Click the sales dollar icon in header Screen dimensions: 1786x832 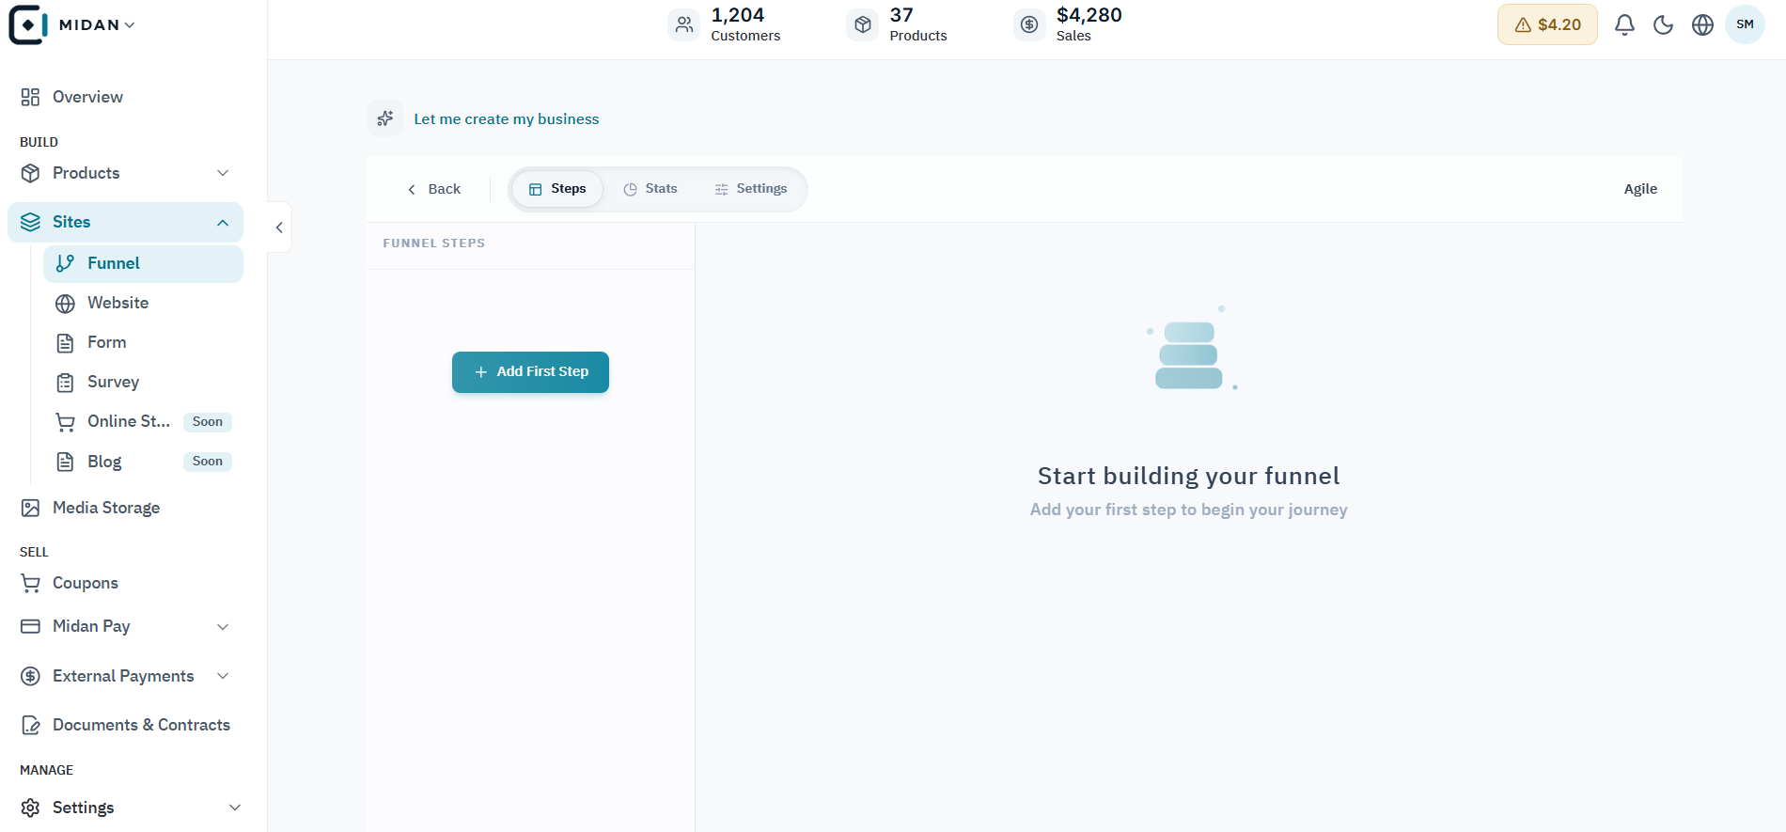pyautogui.click(x=1029, y=25)
